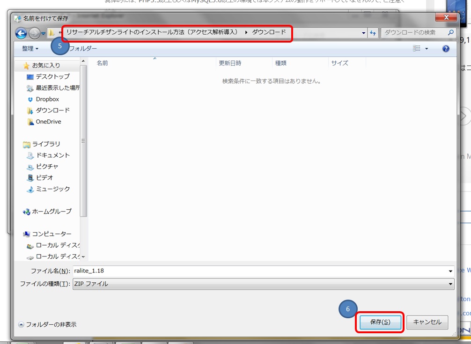Sort by the 更新日時 column header

click(230, 63)
